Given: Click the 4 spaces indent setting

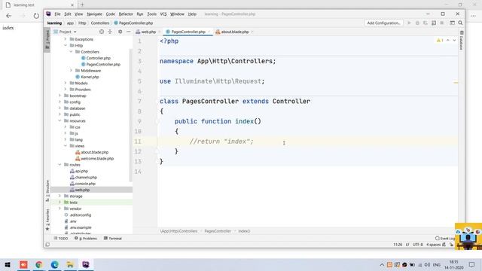Looking at the screenshot, I should 434,245.
